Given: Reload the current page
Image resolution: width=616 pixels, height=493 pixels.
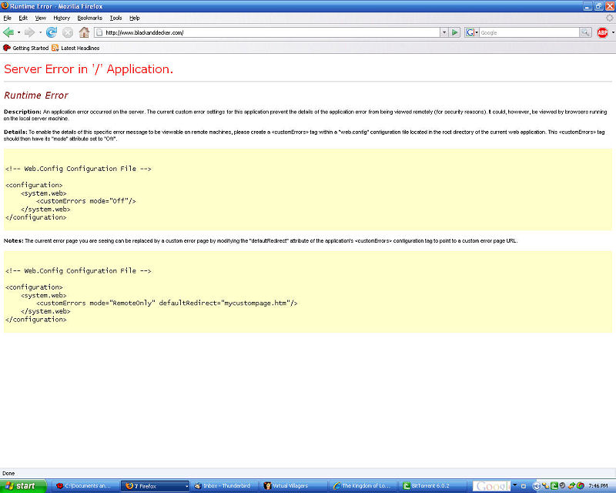Looking at the screenshot, I should (x=52, y=32).
